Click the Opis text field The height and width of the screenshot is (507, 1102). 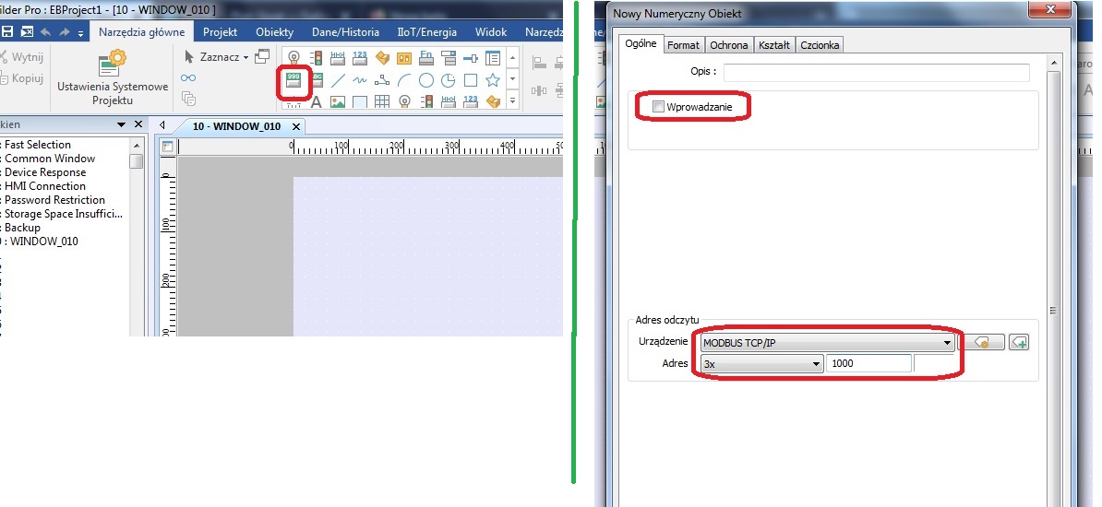[876, 72]
